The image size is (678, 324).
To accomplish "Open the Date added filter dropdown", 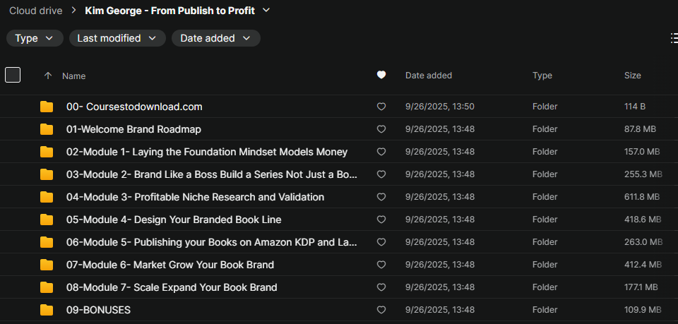I will 215,38.
